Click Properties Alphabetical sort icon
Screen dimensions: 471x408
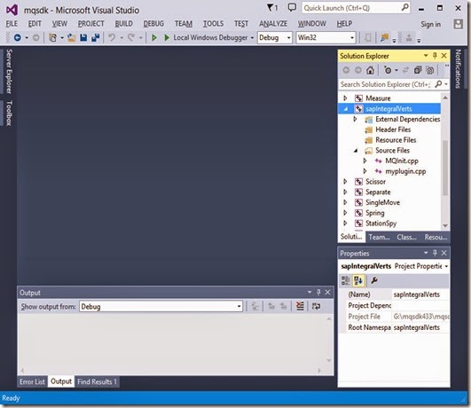(x=358, y=280)
